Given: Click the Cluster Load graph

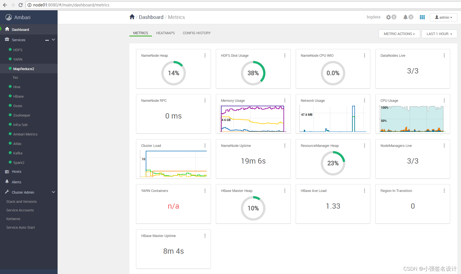Looking at the screenshot, I should tap(173, 164).
